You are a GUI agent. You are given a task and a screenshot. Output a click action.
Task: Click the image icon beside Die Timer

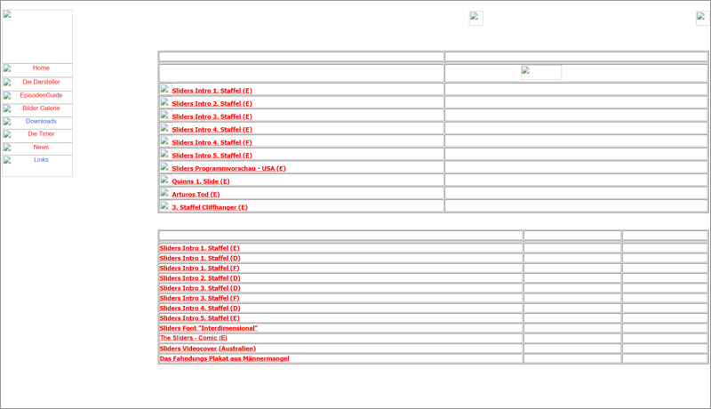tap(7, 134)
